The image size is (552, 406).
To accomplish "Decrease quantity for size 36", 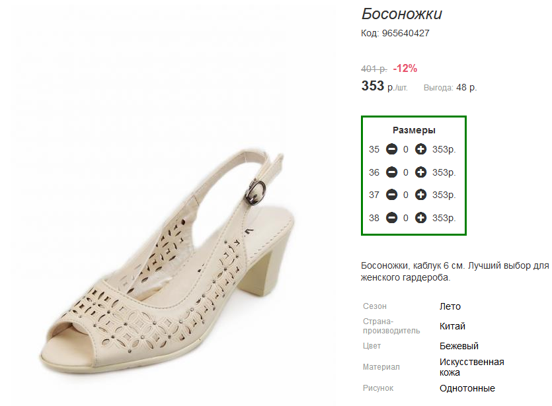I will point(391,172).
